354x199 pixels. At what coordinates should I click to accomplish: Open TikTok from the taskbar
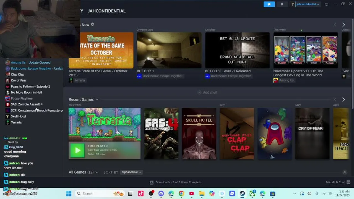tap(141, 194)
